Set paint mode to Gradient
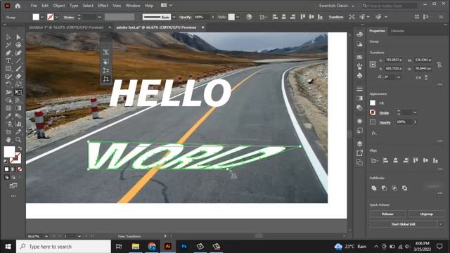Viewport: 450px width, 253px height. pos(13,169)
